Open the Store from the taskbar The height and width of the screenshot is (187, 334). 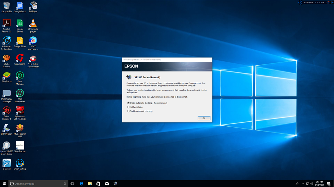98,184
